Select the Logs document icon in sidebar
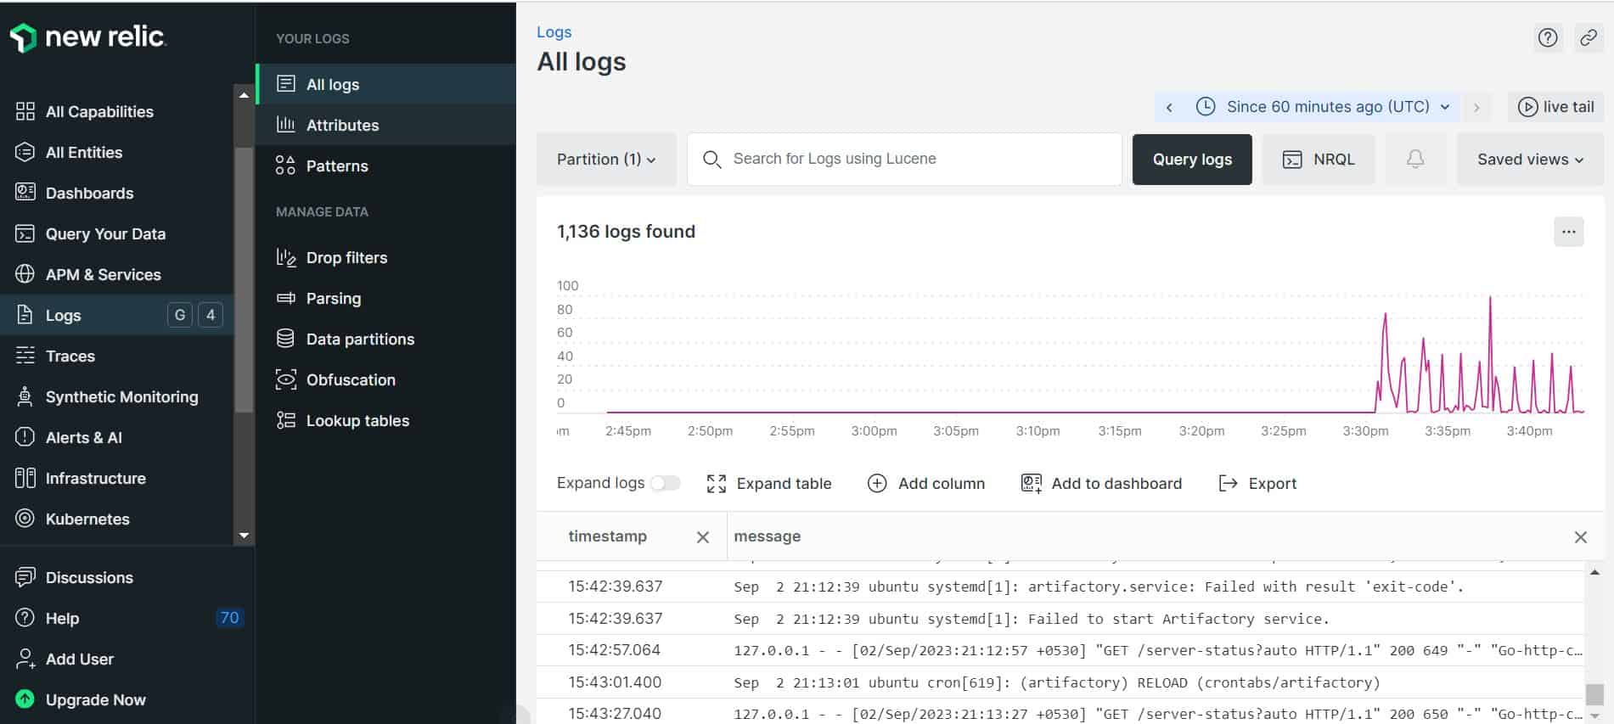 point(25,315)
